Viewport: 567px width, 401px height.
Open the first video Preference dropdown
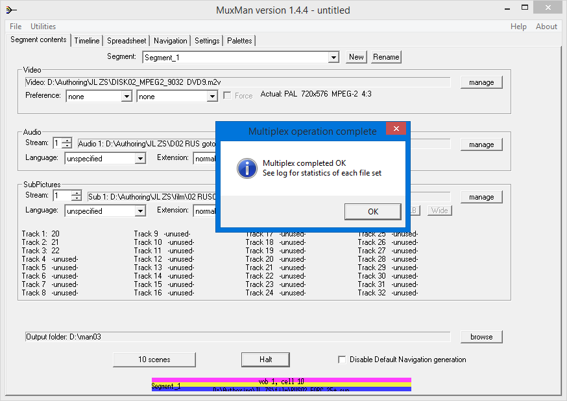point(127,97)
